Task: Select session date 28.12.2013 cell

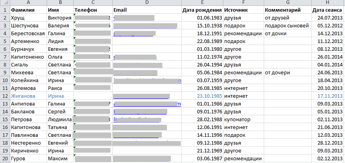Action: 328,143
